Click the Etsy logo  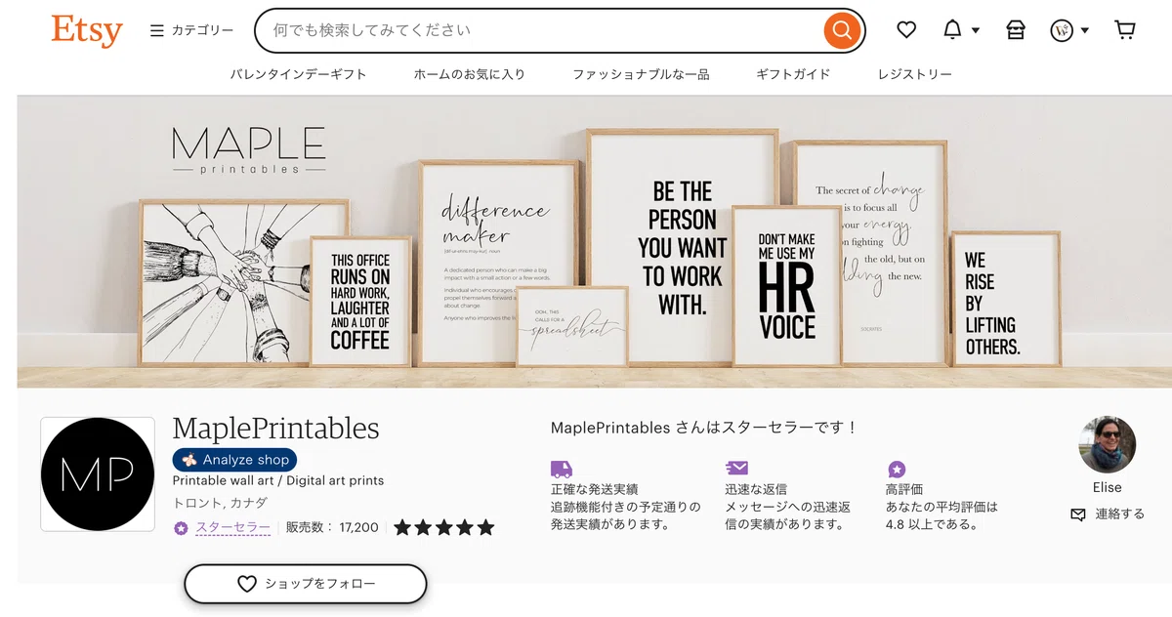click(87, 30)
